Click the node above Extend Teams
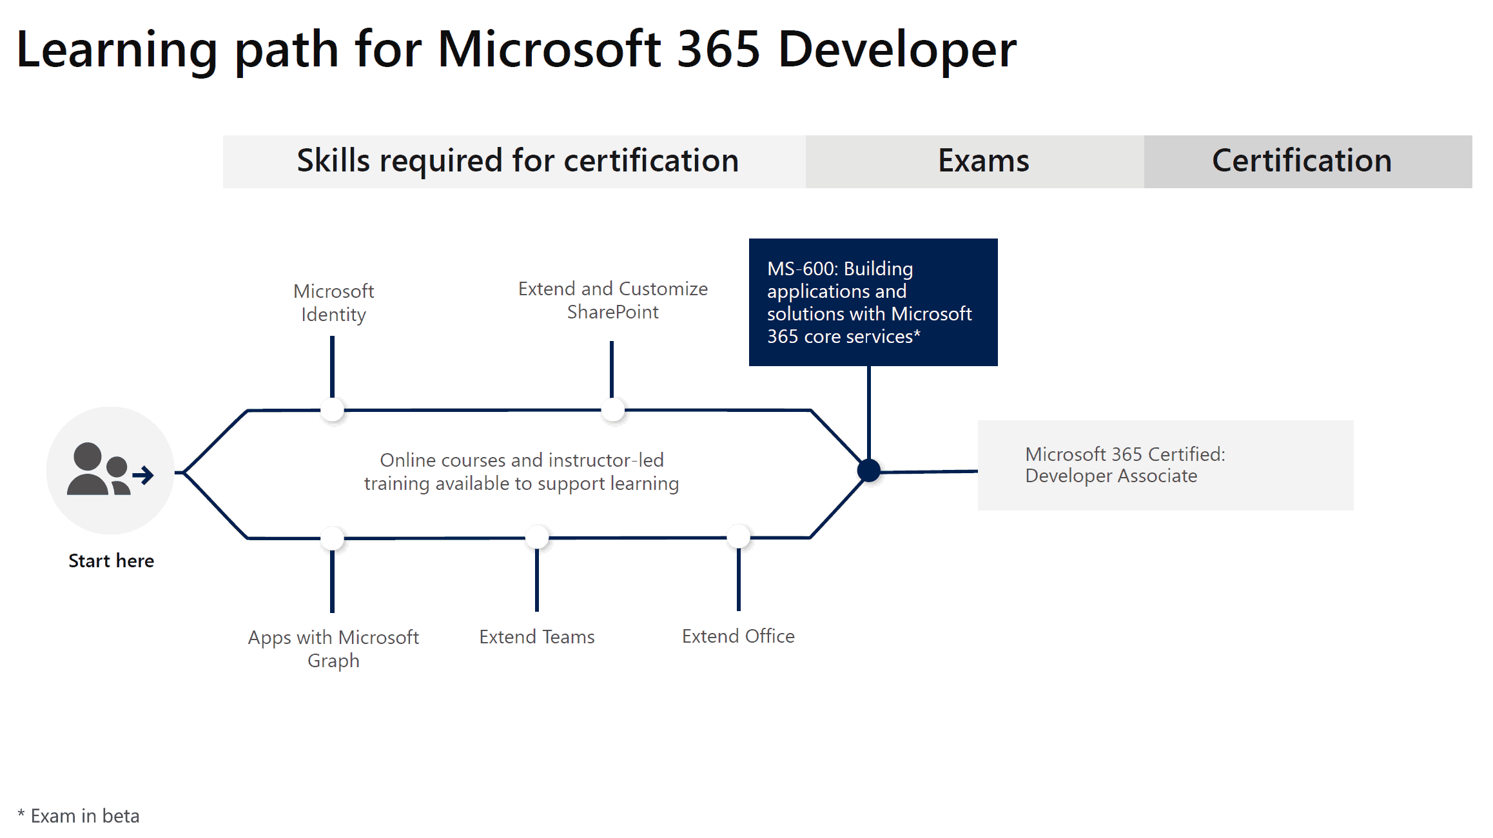Image resolution: width=1493 pixels, height=838 pixels. [x=536, y=537]
